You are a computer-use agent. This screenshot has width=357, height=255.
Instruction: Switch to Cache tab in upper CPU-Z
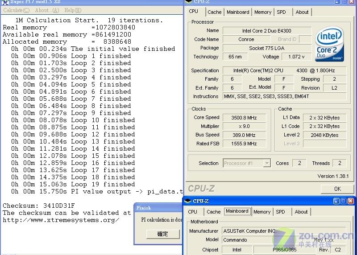(x=215, y=12)
